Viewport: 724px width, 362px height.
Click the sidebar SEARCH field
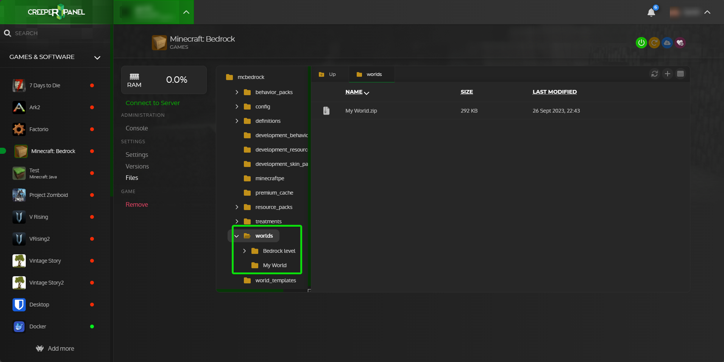pos(55,33)
